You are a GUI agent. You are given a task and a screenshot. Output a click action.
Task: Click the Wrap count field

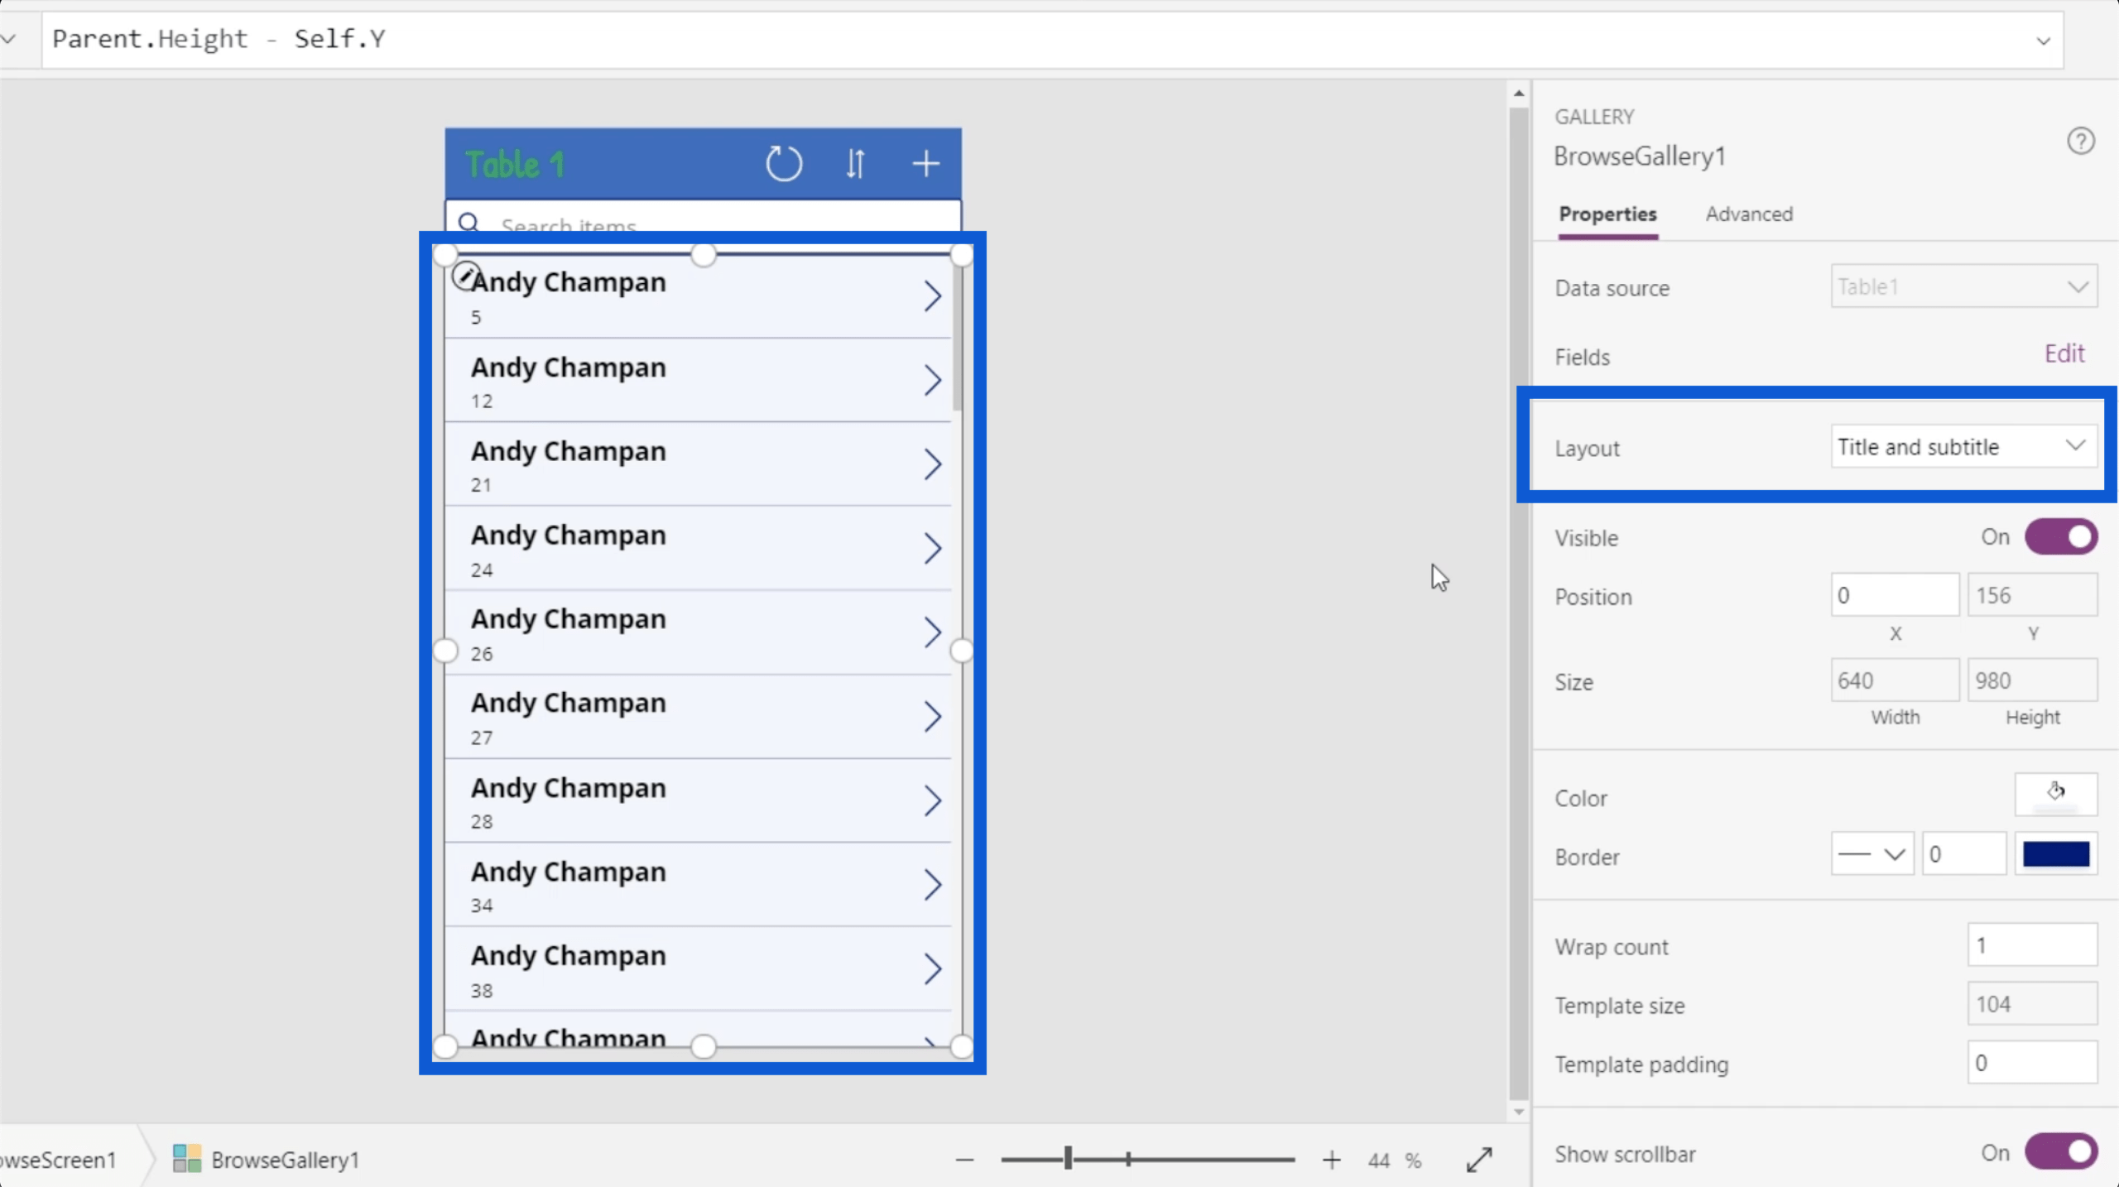(x=2032, y=944)
